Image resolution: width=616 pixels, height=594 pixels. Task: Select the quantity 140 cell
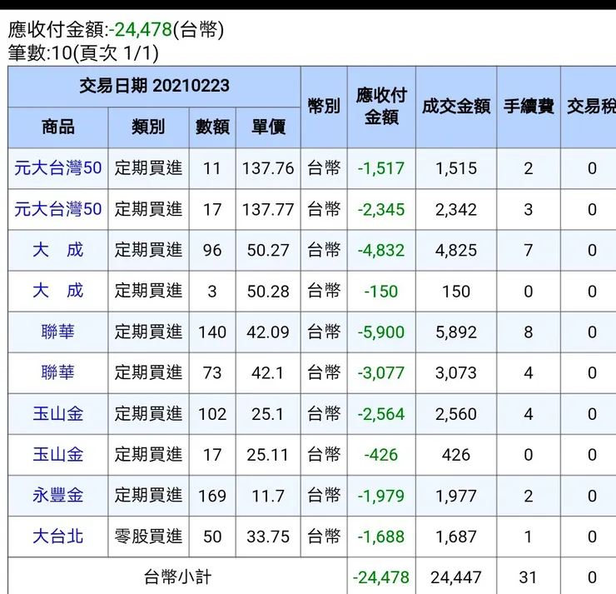[212, 332]
